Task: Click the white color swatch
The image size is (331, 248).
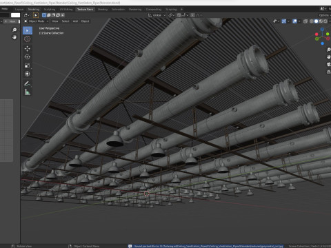Action: 15,15
